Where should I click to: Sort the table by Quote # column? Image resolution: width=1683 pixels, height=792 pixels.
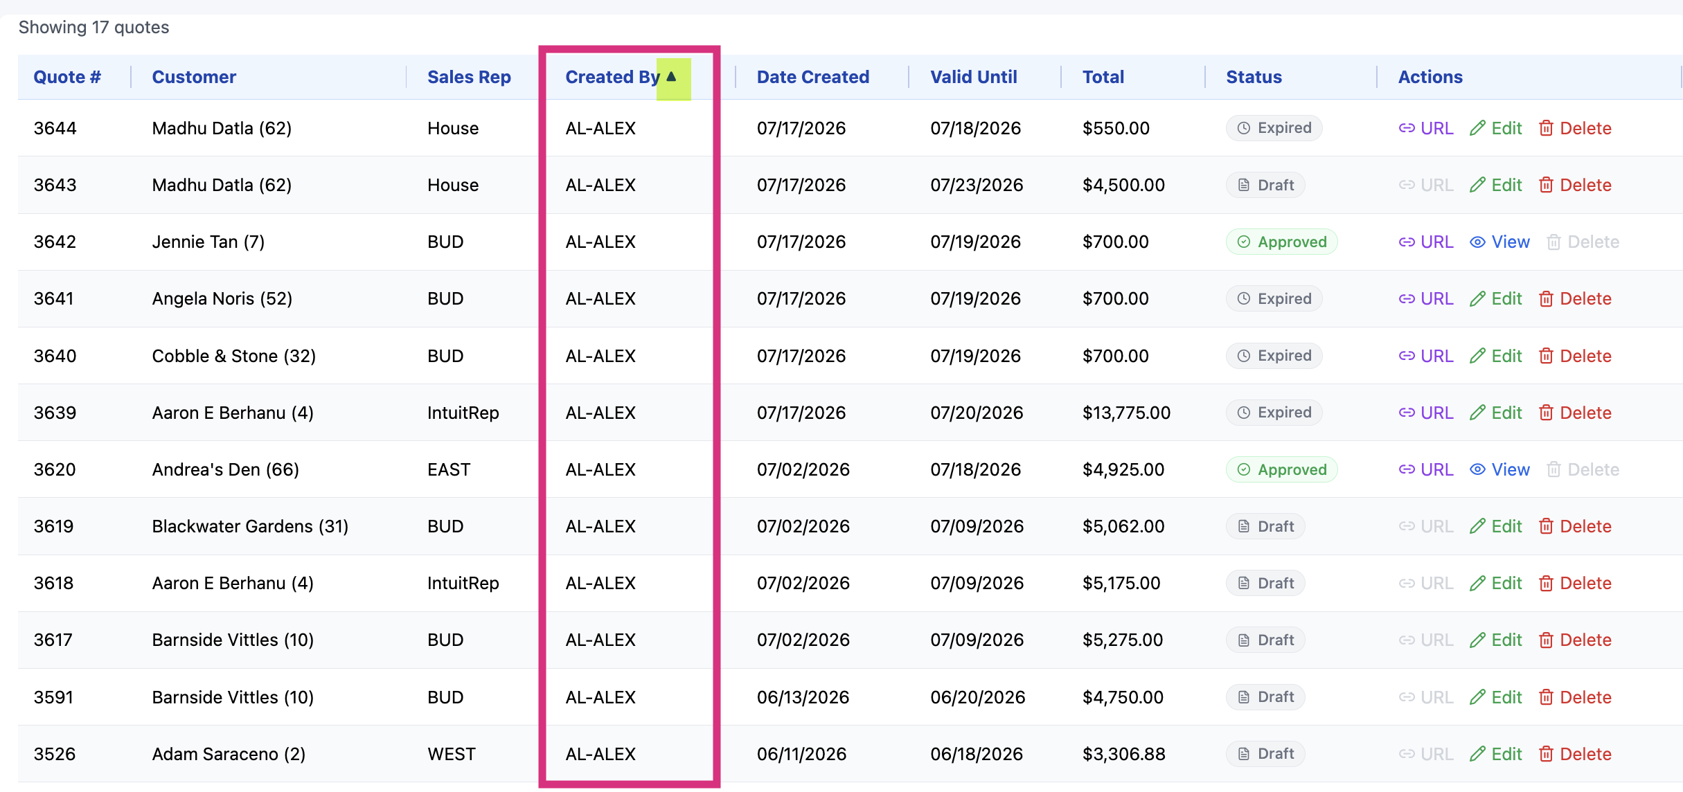pos(67,77)
